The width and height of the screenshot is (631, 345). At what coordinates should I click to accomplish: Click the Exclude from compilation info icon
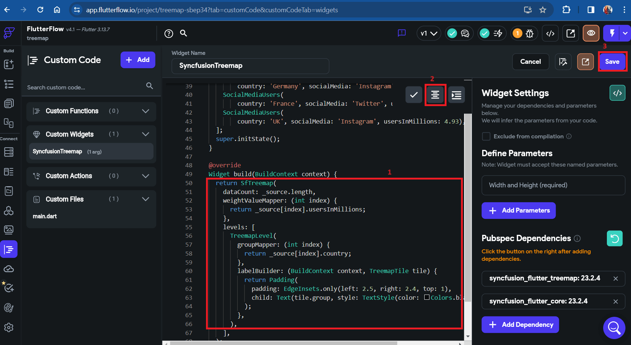[569, 137]
